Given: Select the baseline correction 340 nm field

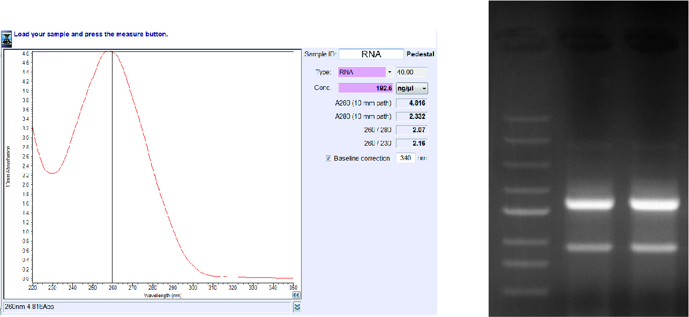Looking at the screenshot, I should point(406,158).
